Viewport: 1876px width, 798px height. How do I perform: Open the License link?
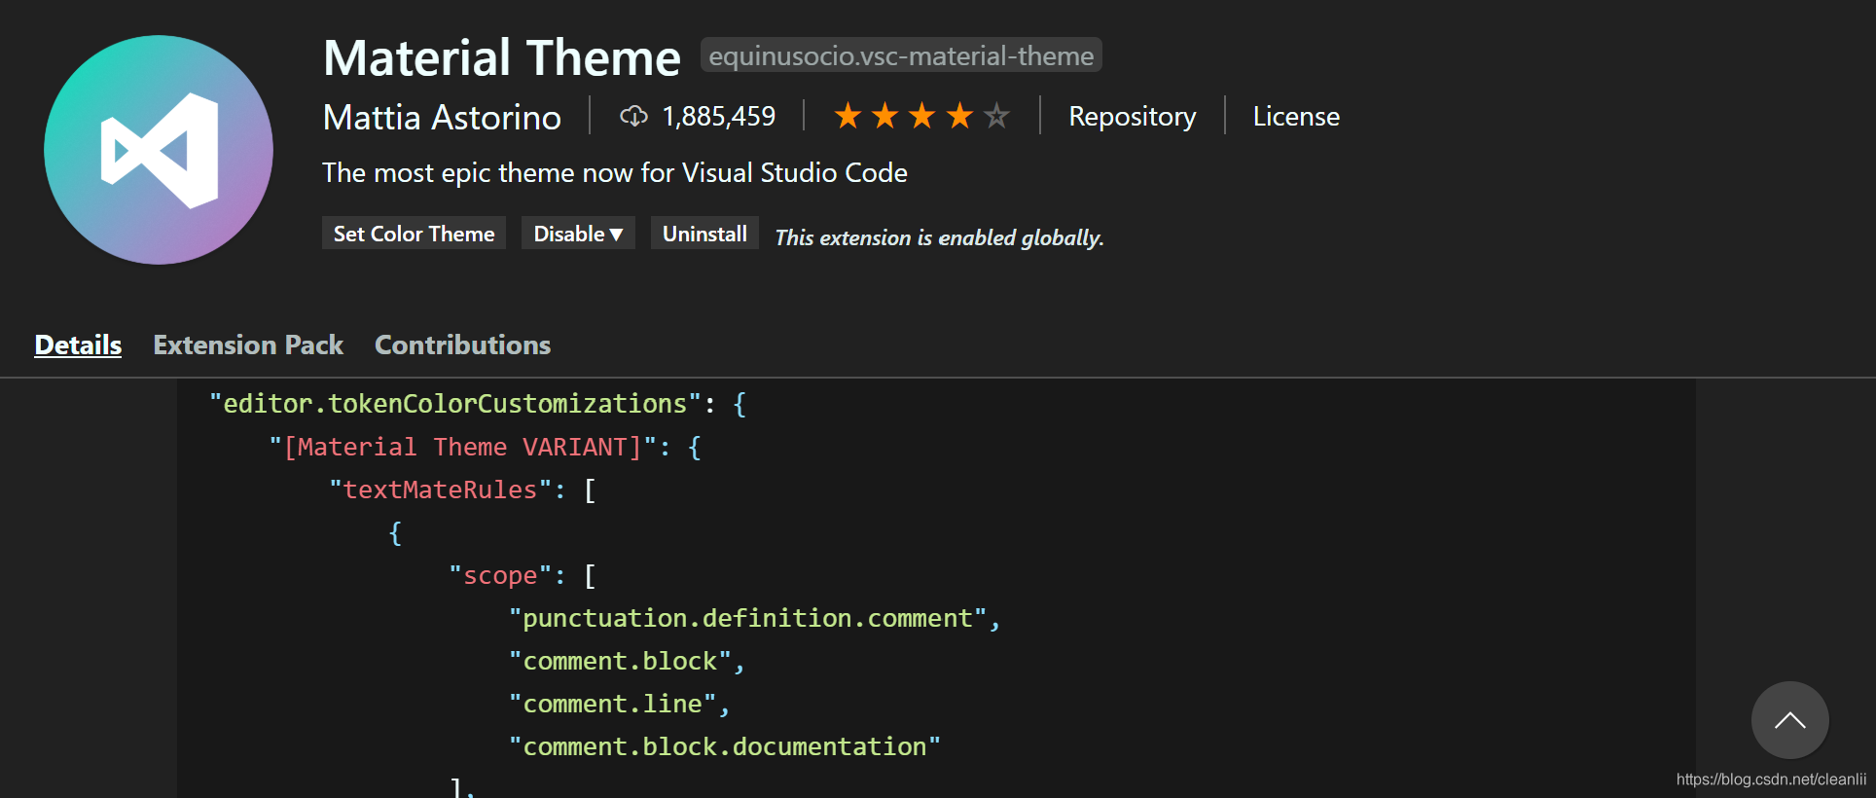(x=1296, y=116)
